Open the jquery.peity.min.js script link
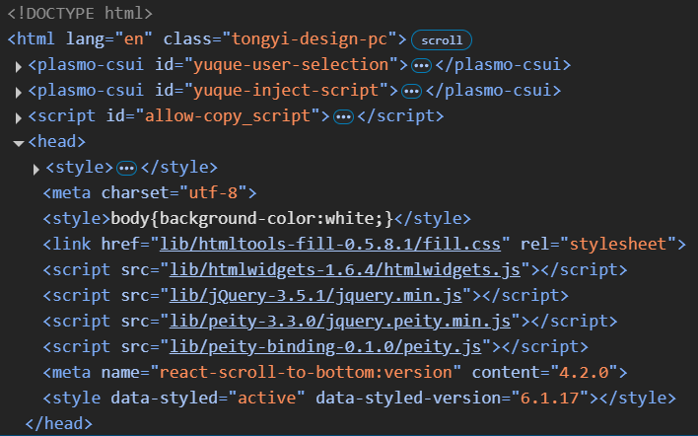 tap(340, 322)
